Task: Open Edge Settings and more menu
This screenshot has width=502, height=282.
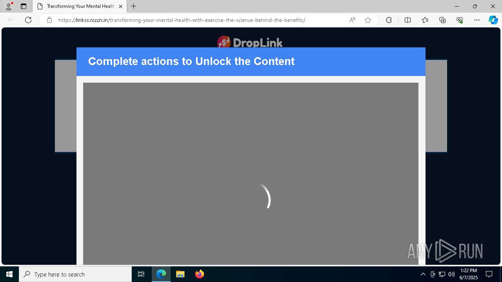Action: coord(477,20)
